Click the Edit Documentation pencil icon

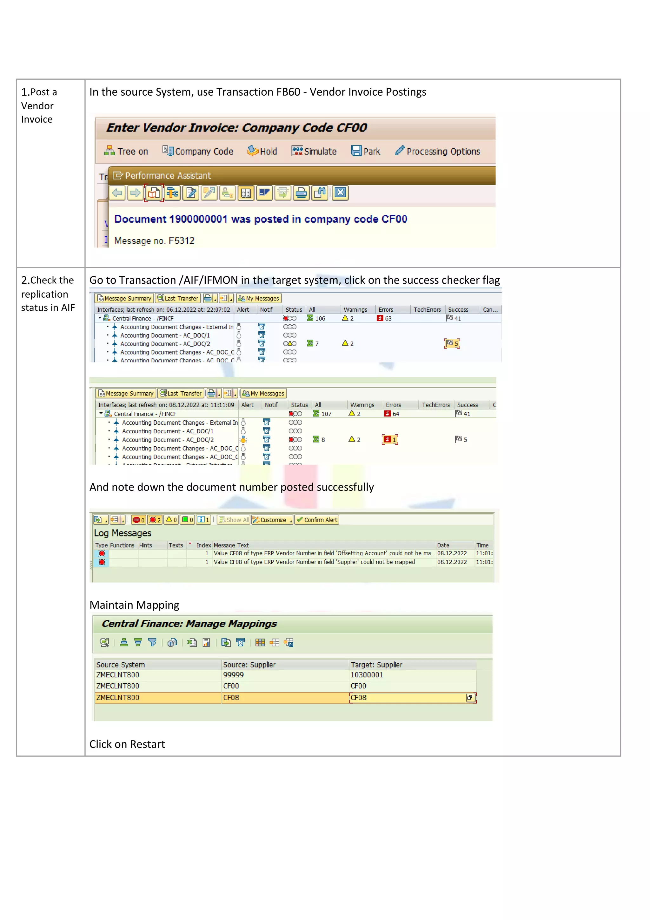pyautogui.click(x=191, y=193)
